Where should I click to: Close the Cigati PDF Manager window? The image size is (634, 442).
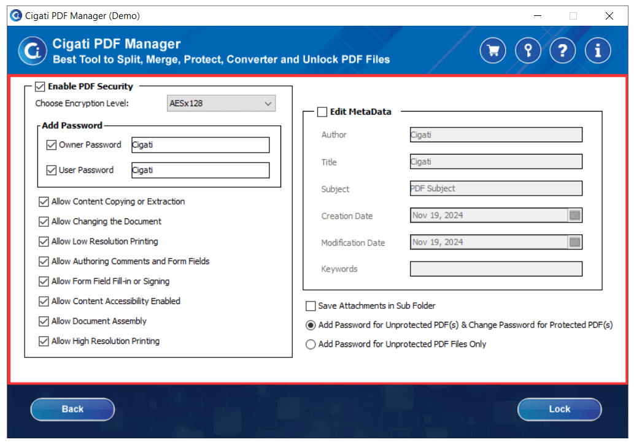point(609,16)
